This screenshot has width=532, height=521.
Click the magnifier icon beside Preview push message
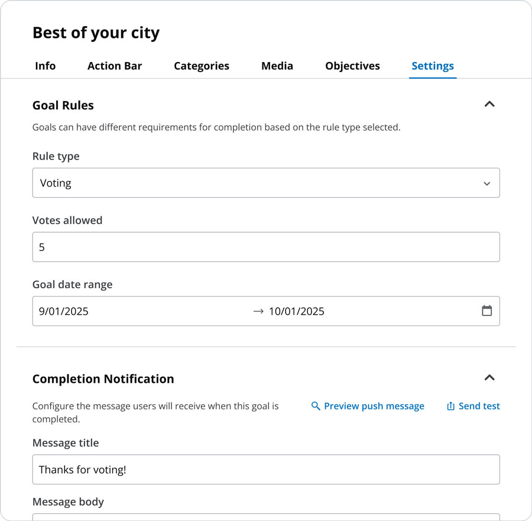point(316,406)
